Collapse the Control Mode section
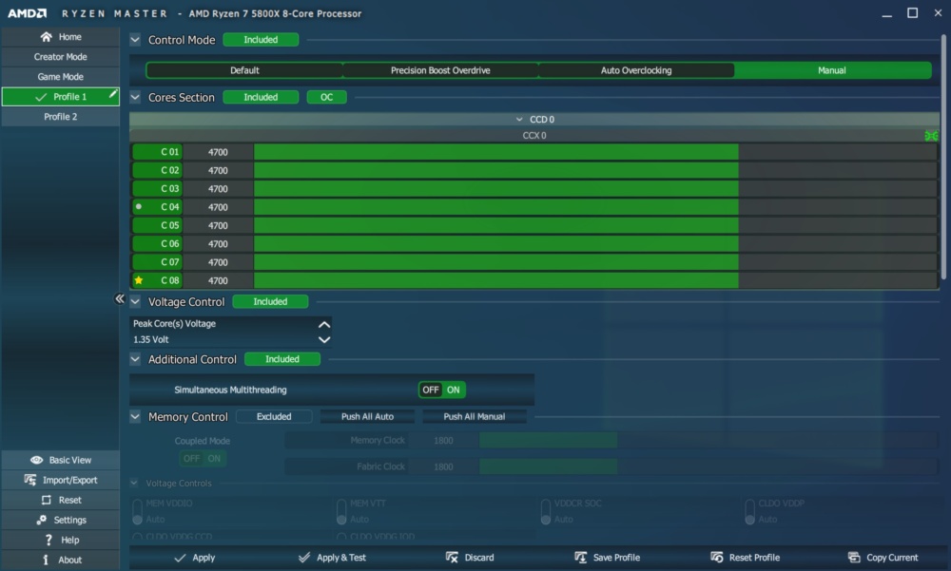The width and height of the screenshot is (951, 571). coord(135,40)
